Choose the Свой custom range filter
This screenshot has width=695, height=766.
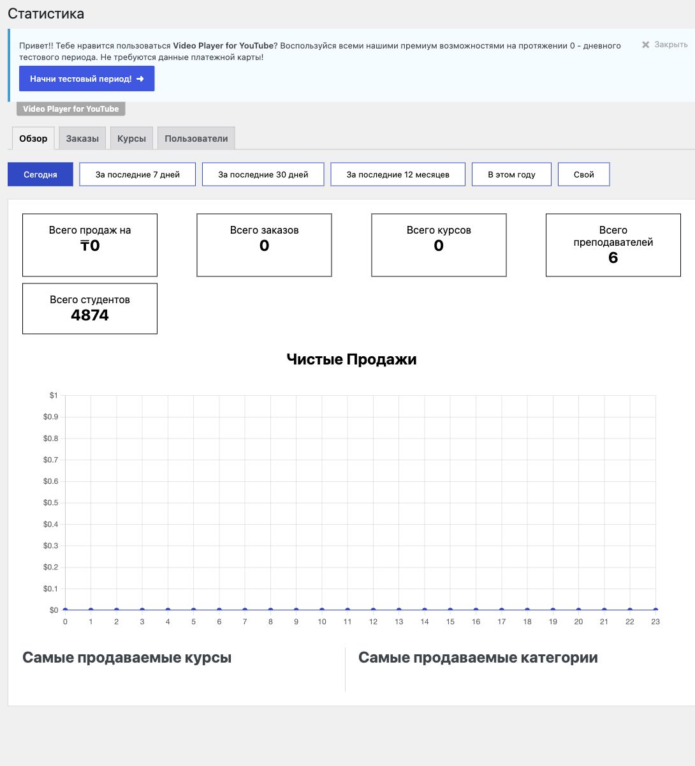pos(584,174)
